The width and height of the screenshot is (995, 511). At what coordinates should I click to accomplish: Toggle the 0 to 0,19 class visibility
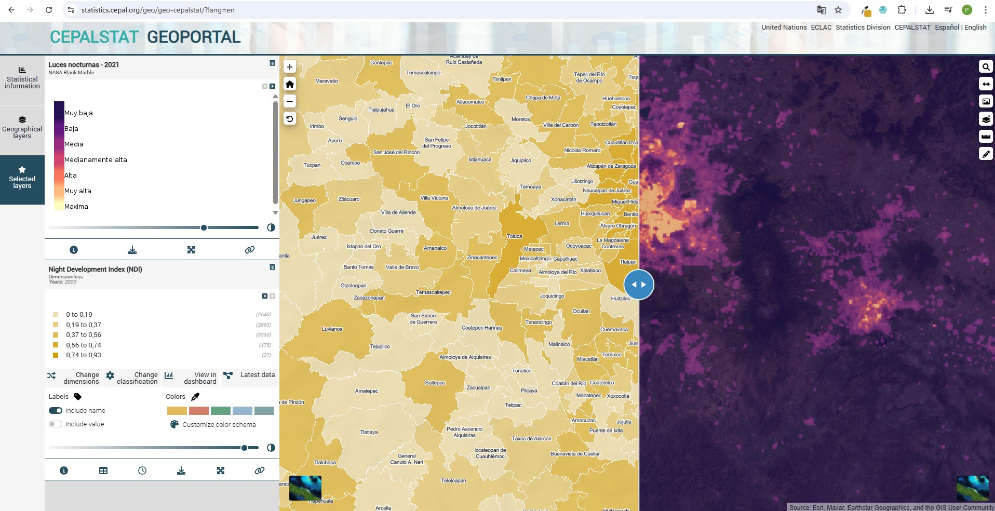tap(56, 315)
